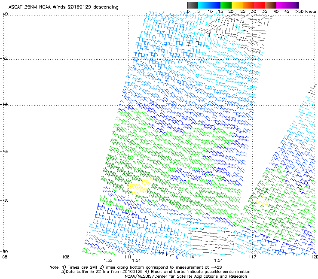Click the '105' longitude axis label
318x279 pixels.
(3, 257)
